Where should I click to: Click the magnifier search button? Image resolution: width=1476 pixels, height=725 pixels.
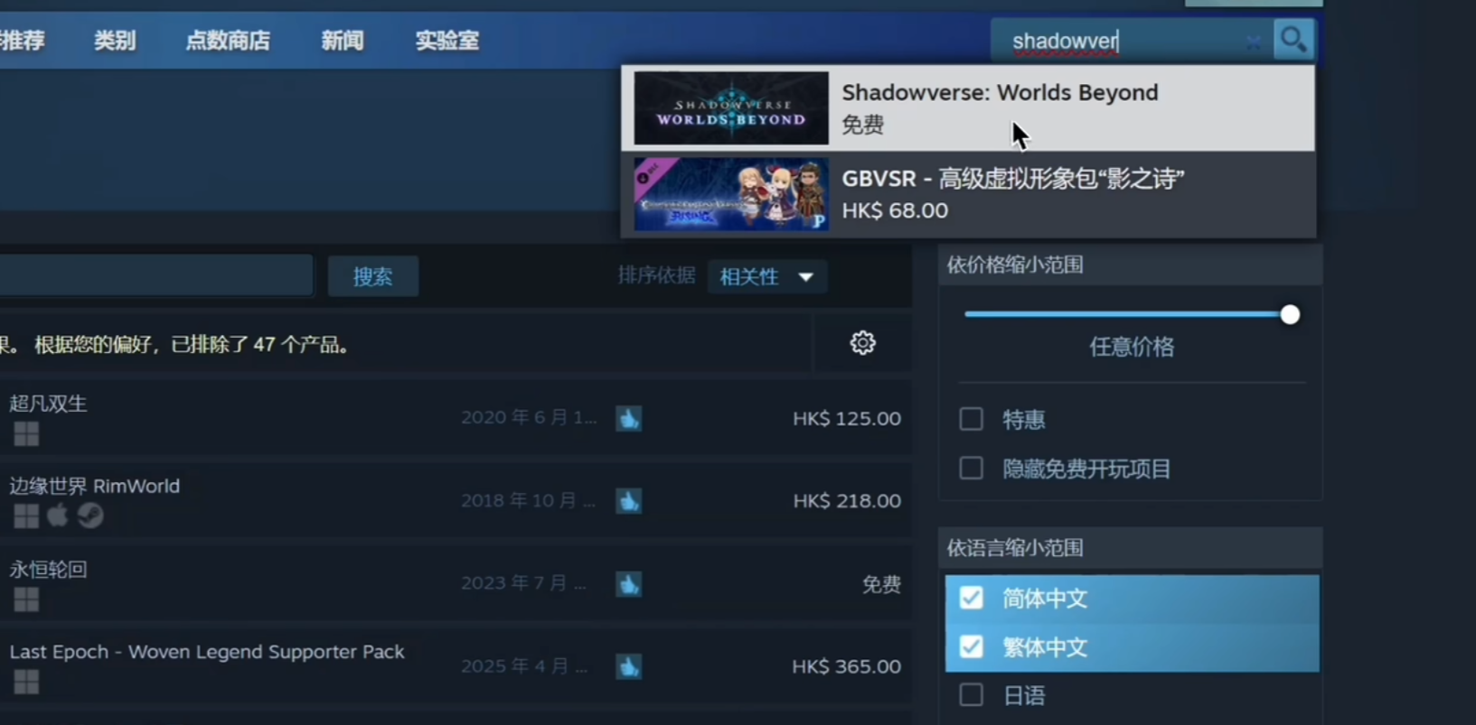coord(1293,40)
